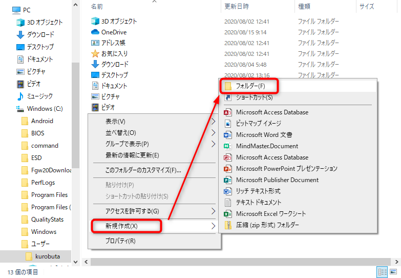Click the sidebar scroll down arrow
Screen dimensions: 401x278
(75, 262)
